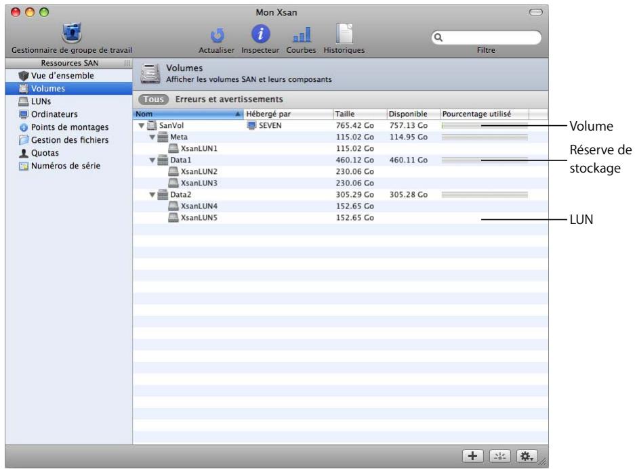The image size is (635, 469).
Task: Select Erreurs et avertissements filter tab
Action: (229, 99)
